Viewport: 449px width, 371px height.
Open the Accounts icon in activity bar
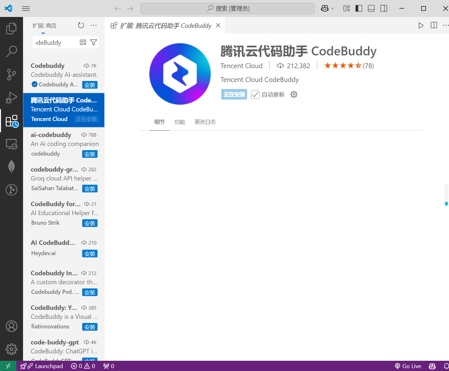[12, 326]
